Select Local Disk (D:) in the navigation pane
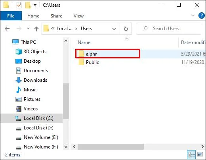Image resolution: width=206 pixels, height=160 pixels. (x=34, y=128)
